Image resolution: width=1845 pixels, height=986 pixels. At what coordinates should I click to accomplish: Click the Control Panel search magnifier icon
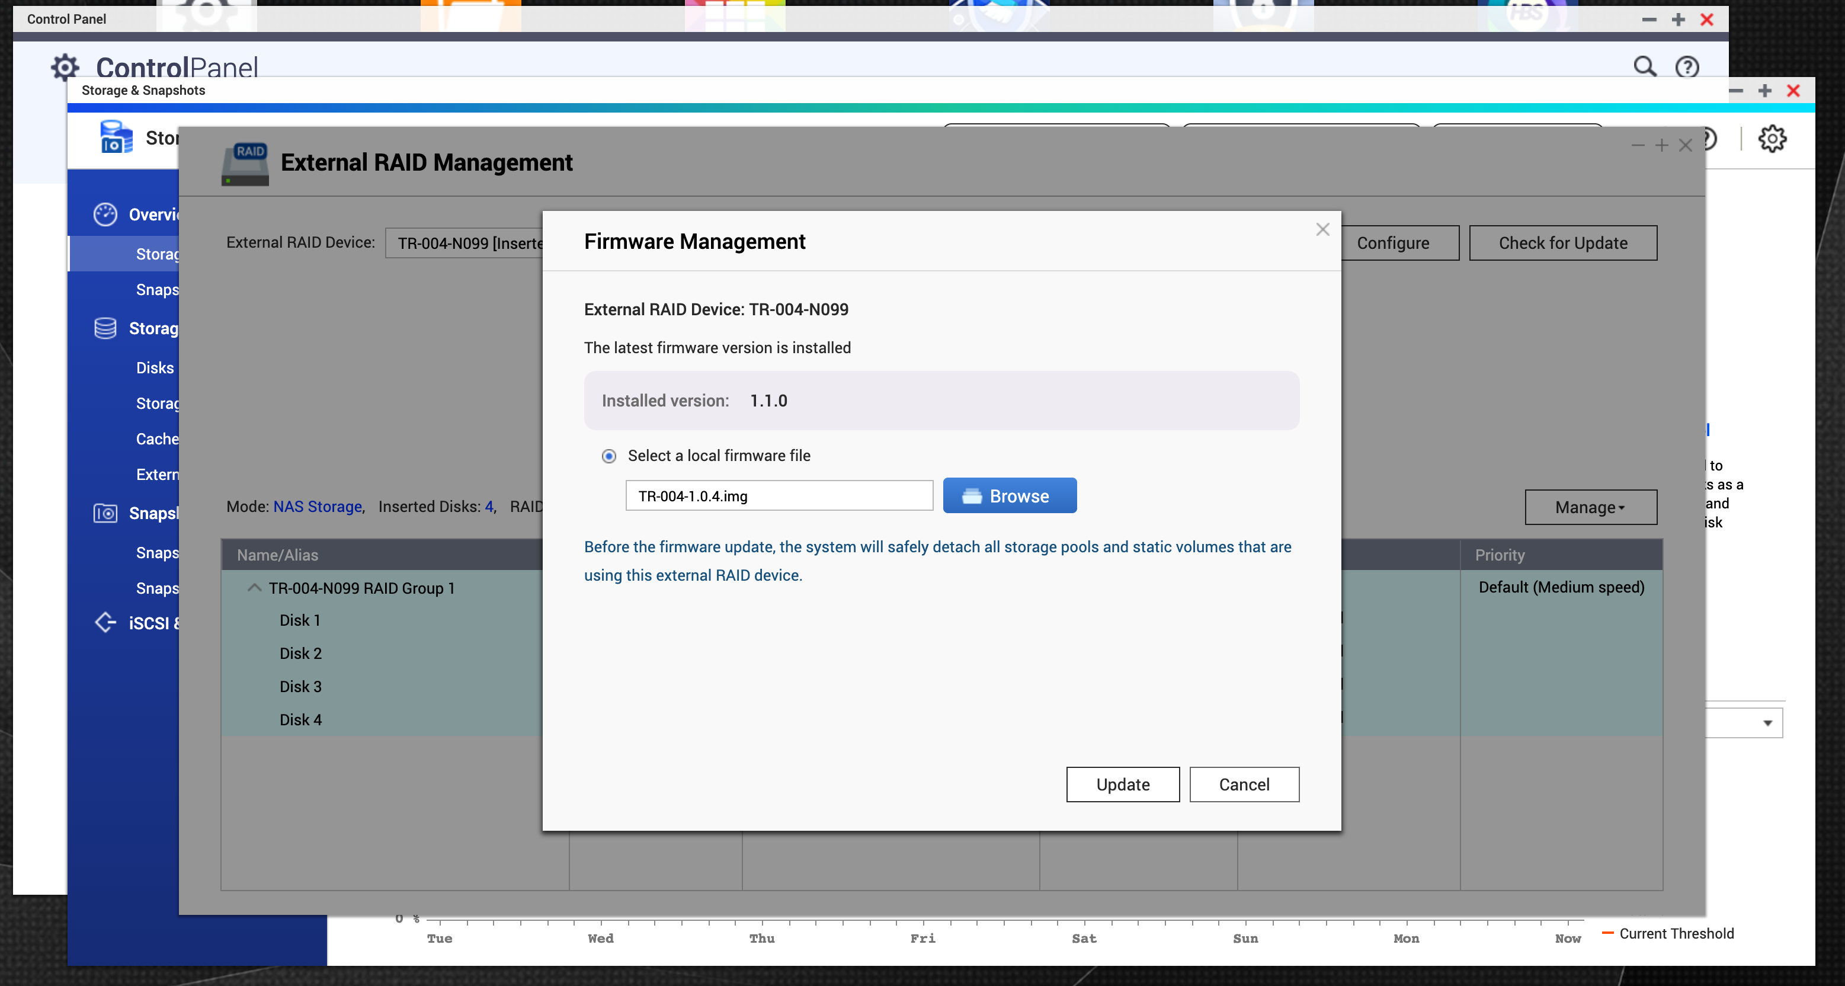[x=1645, y=66]
